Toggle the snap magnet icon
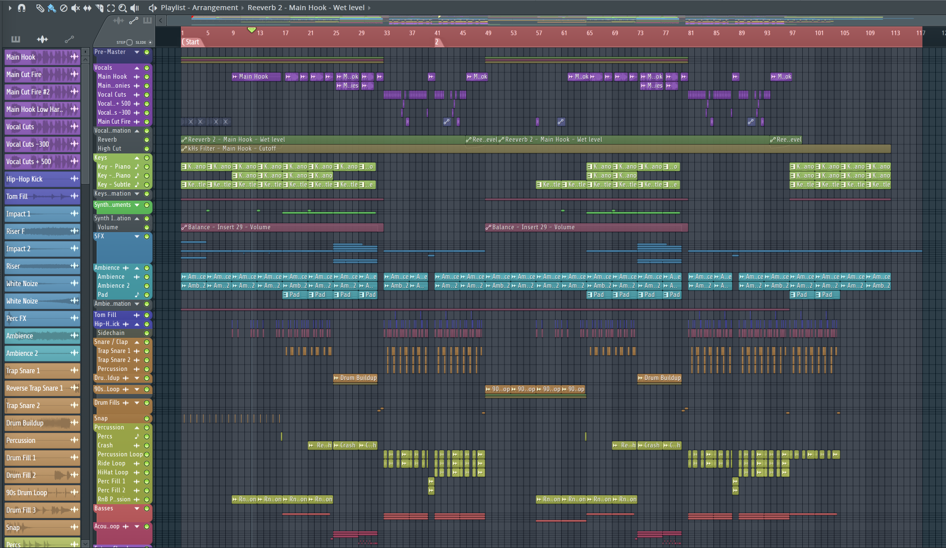The image size is (946, 548). pos(21,8)
